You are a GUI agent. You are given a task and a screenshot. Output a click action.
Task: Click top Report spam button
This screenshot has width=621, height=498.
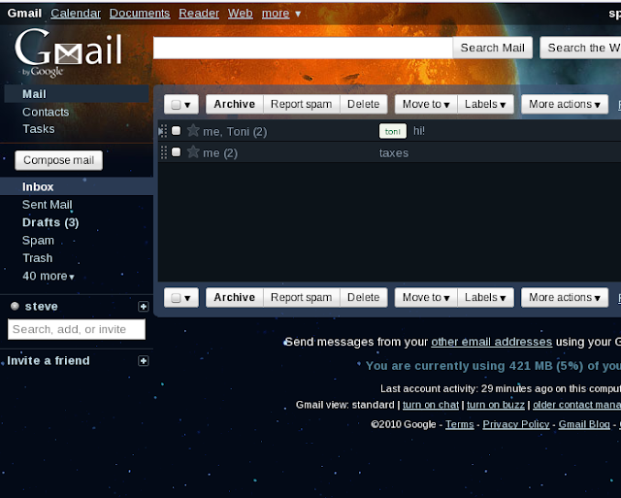tap(302, 104)
